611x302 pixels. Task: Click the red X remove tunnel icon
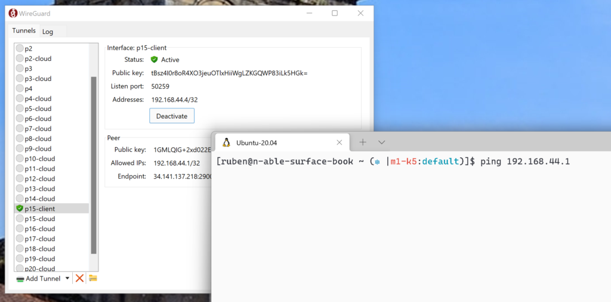point(79,278)
